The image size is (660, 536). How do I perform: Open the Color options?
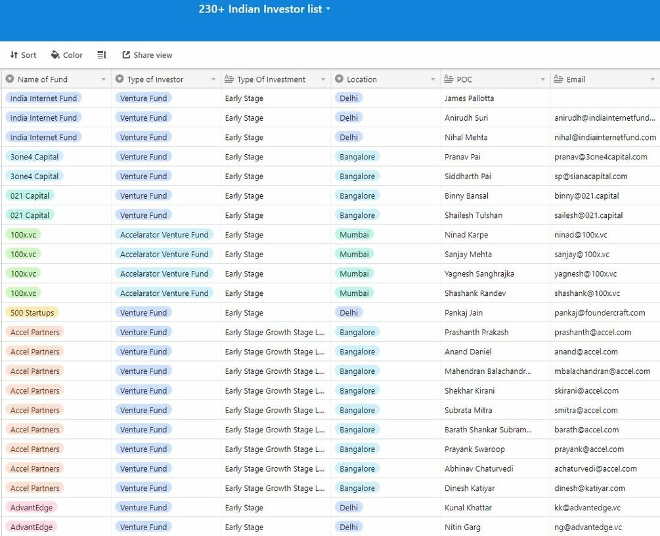[x=66, y=55]
